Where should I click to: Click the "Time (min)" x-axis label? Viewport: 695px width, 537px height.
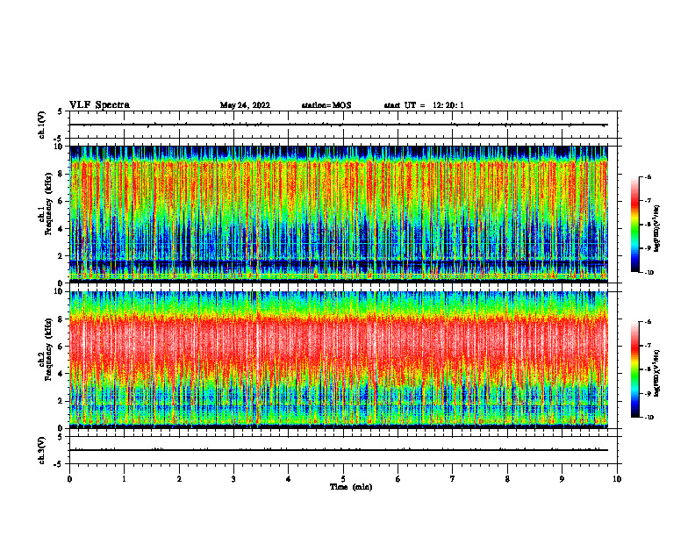click(351, 487)
